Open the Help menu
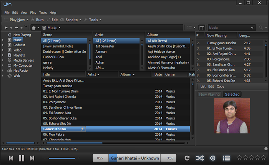This screenshot has width=269, height=165. pyautogui.click(x=53, y=13)
